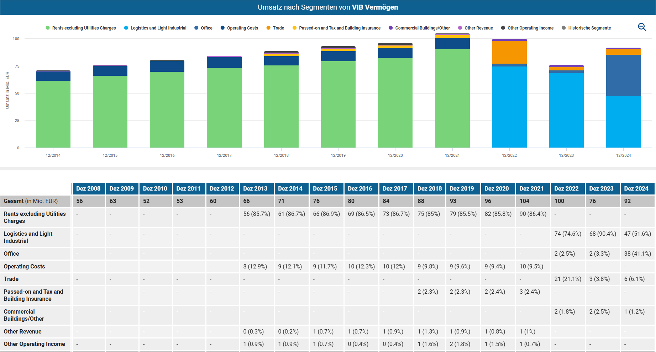Screen dimensions: 656x352
Task: Click Other Revenue legend marker
Action: (460, 28)
